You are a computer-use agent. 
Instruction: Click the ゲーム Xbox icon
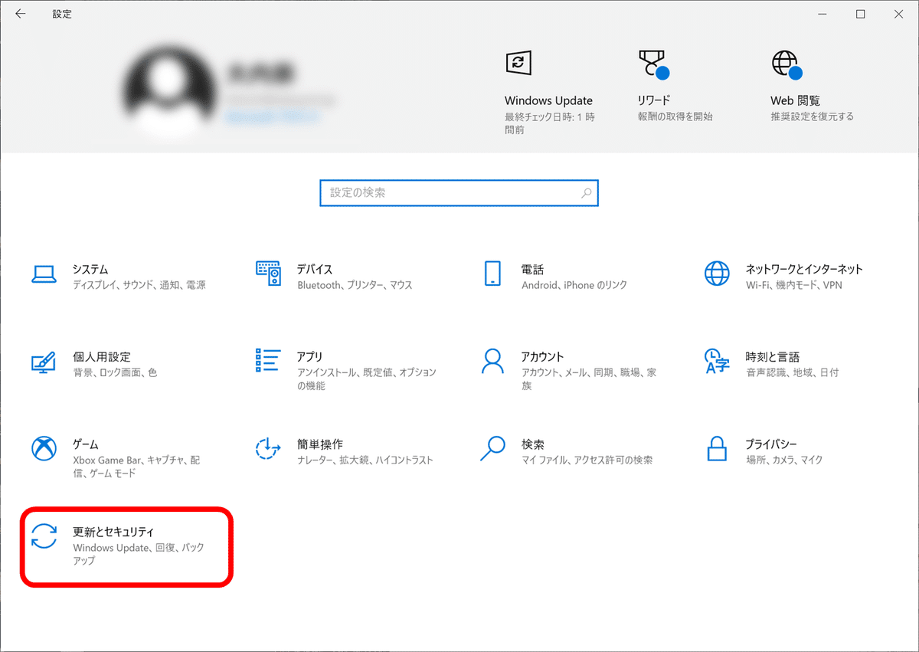(44, 448)
